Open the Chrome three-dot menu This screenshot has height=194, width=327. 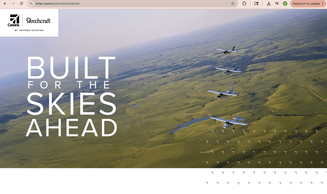[323, 4]
